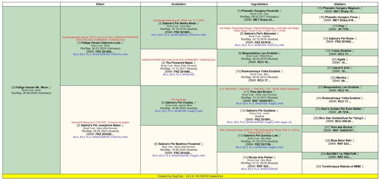Click ZBNR MET.Sharp.418 under Phanatic Hungary Fiona

[340, 20]
